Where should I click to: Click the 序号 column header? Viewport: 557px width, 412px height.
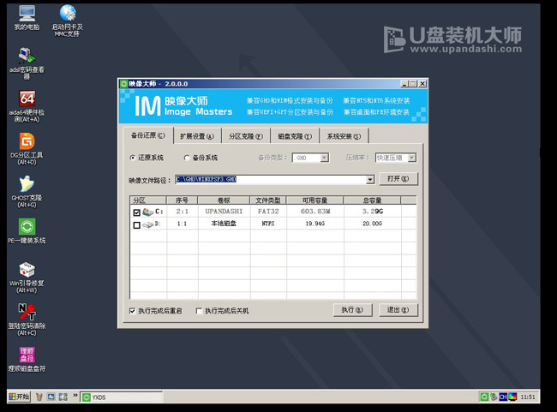182,200
